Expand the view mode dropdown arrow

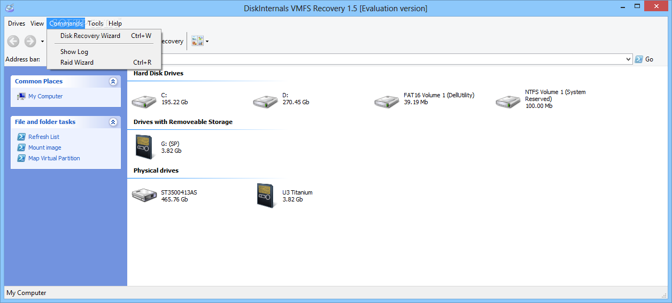[207, 41]
